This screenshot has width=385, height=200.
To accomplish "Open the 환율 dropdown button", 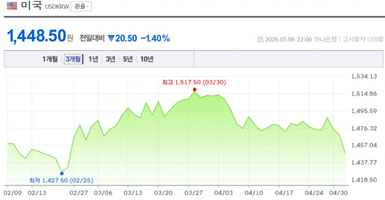I will pyautogui.click(x=81, y=6).
